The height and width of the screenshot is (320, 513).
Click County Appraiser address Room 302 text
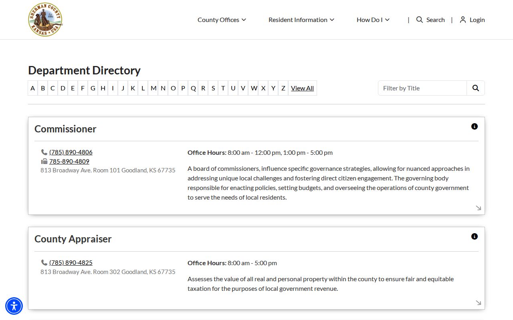pos(108,272)
